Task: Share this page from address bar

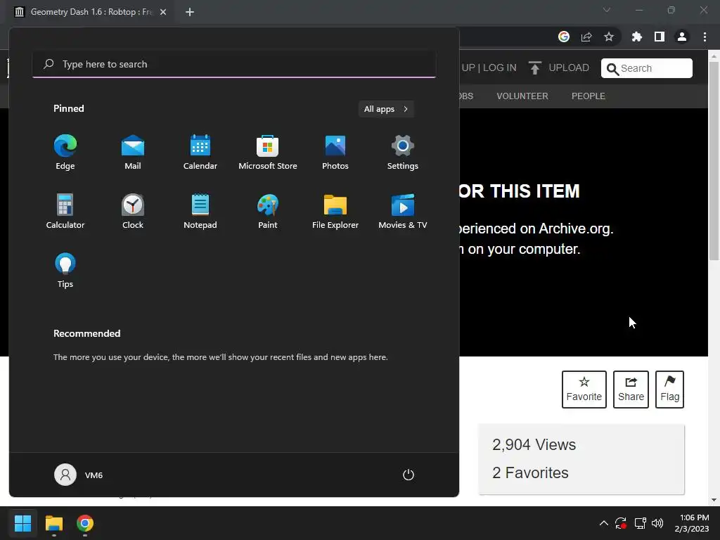Action: (586, 37)
